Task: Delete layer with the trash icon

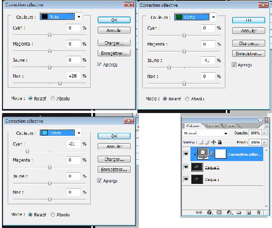Action: [258, 212]
